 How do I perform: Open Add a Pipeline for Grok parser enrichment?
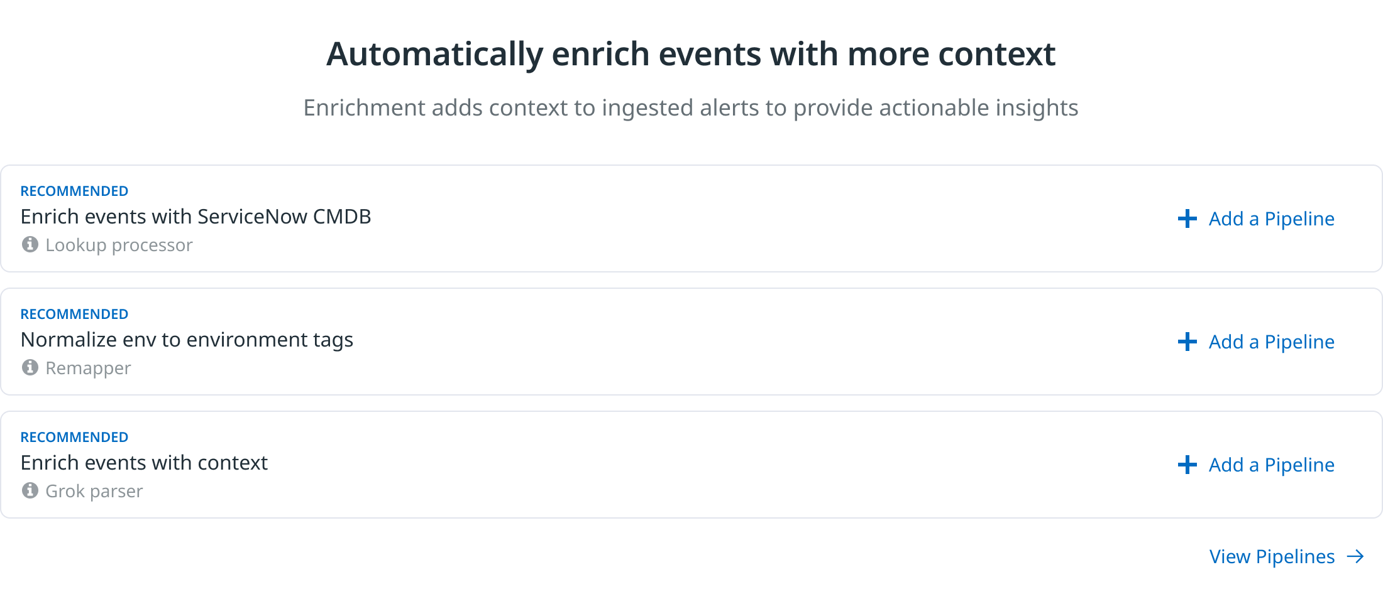tap(1270, 465)
